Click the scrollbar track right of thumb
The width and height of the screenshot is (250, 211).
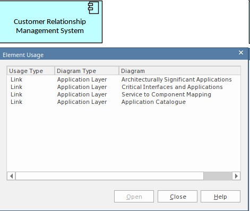pyautogui.click(x=218, y=176)
